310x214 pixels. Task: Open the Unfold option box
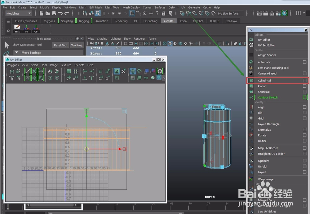click(304, 166)
